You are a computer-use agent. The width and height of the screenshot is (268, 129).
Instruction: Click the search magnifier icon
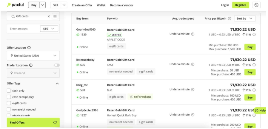(x=13, y=16)
